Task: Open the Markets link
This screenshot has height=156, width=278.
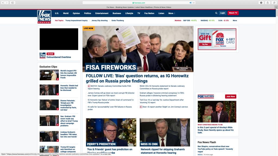Action: [x=178, y=21]
